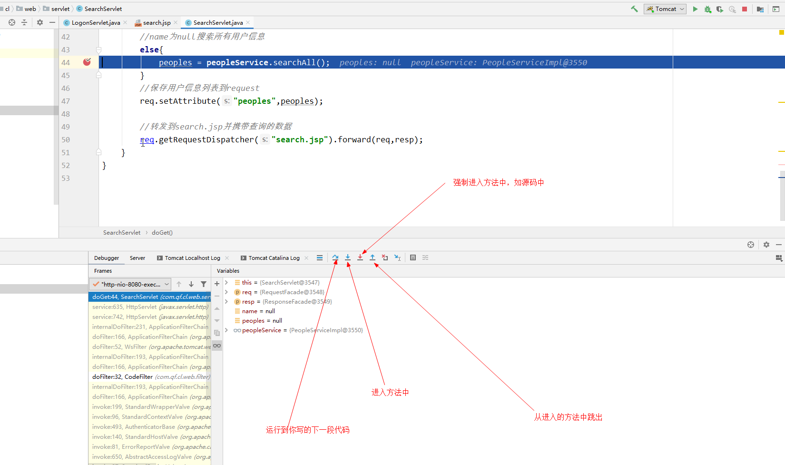Click the Step Into debug icon
Screen dimensions: 785x465
click(x=348, y=257)
